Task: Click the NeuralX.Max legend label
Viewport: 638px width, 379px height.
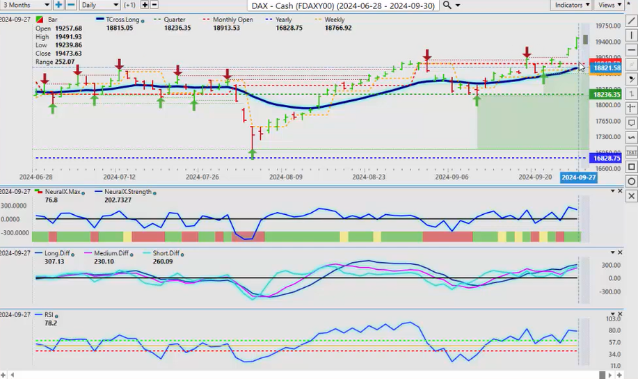Action: (x=63, y=192)
